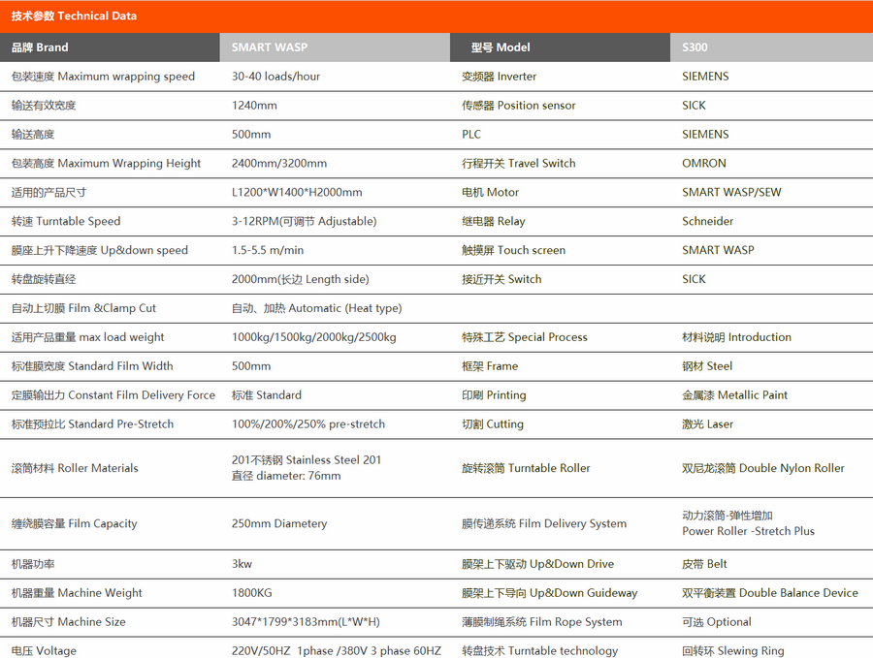Select the max load weight values cell
Viewport: 873px width, 658px height.
(313, 337)
